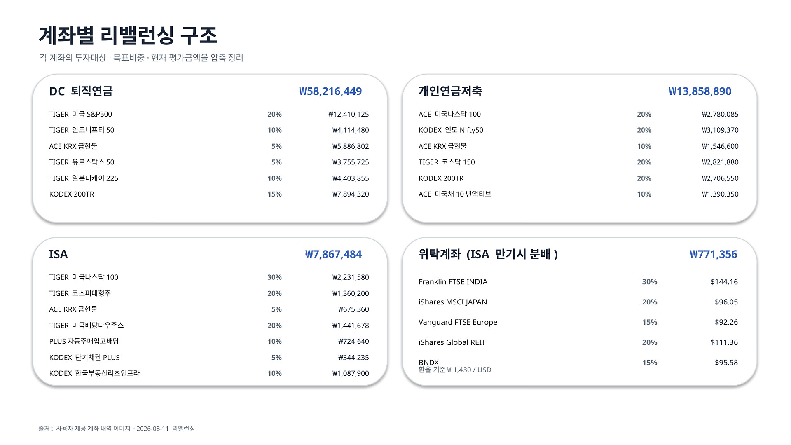Click the 출처 footer source text
Viewport: 791px width, 445px height.
click(x=117, y=429)
